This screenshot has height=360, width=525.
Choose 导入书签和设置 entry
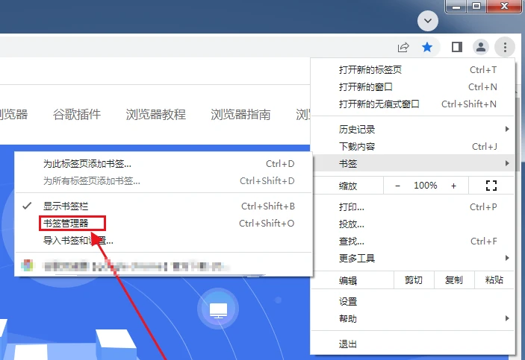click(164, 240)
